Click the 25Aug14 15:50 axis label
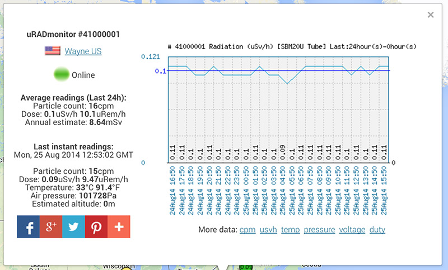448x270 pixels. [384, 190]
